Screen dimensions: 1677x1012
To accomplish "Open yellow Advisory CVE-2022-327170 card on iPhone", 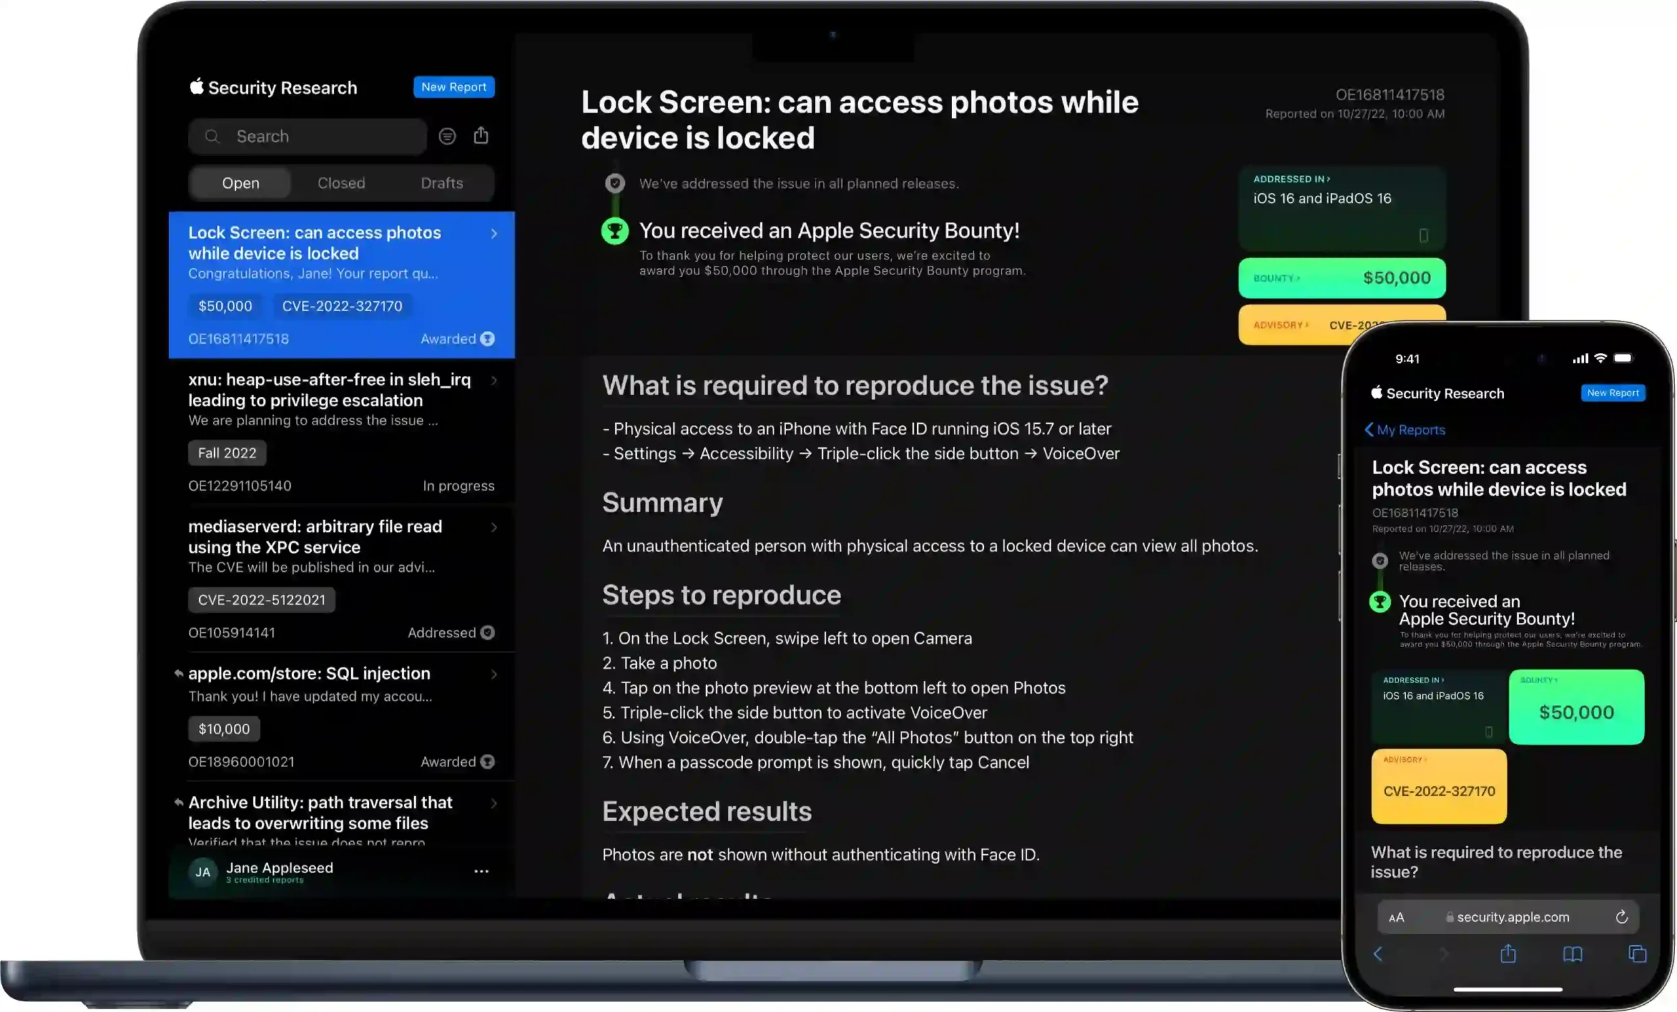I will click(x=1439, y=787).
